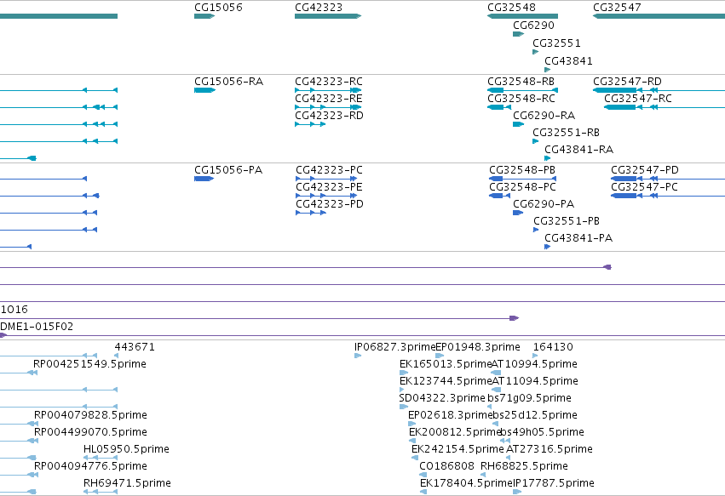
Task: Select CG32551-RB transcript label
Action: pyautogui.click(x=566, y=133)
